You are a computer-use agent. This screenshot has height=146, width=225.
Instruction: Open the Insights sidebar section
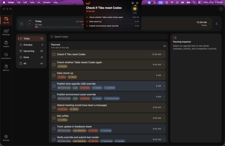tap(6, 44)
